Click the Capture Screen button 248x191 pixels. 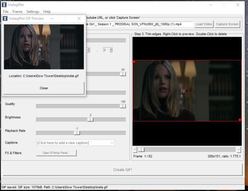pyautogui.click(x=227, y=24)
